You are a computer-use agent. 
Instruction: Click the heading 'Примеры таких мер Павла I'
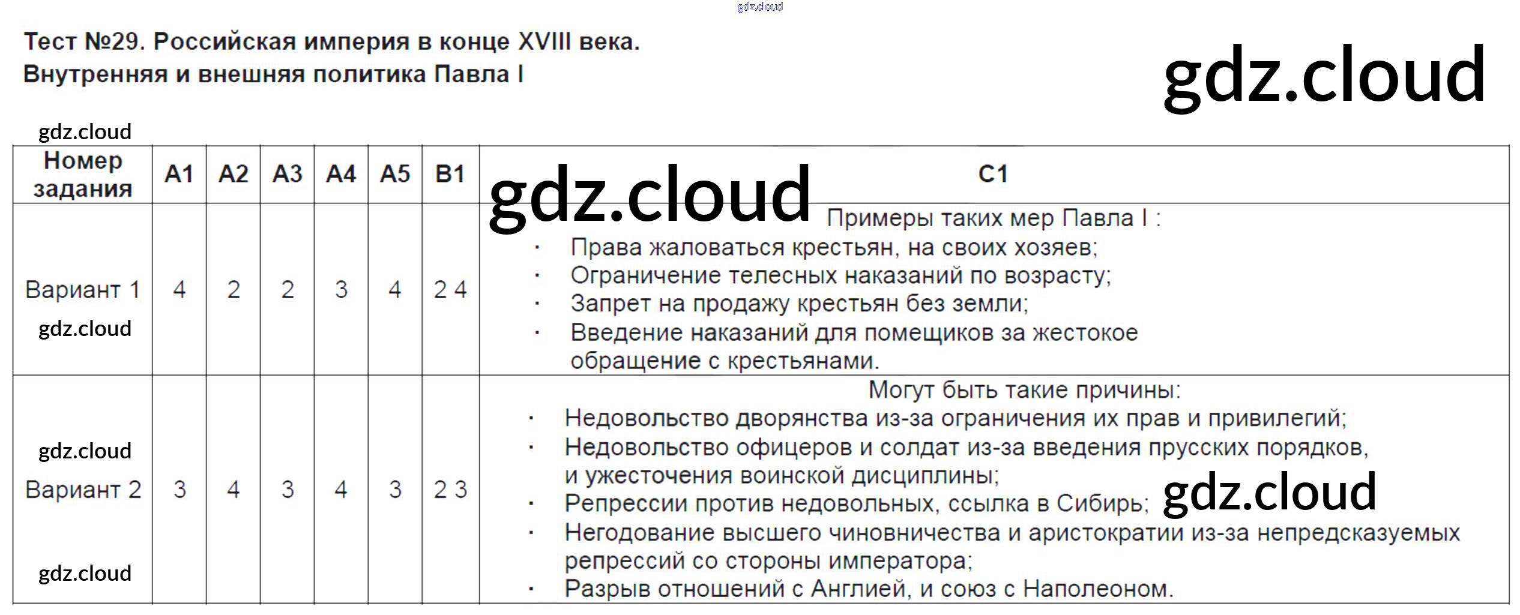(993, 218)
